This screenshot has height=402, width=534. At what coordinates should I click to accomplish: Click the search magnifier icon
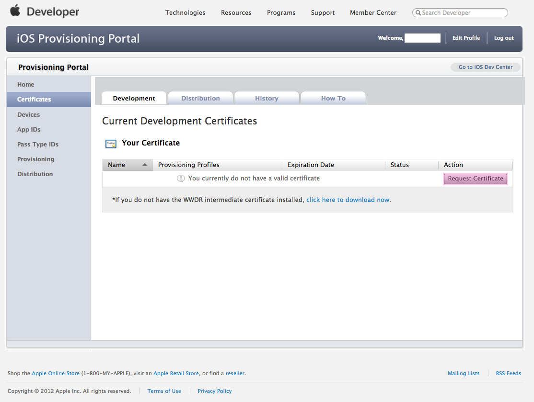pyautogui.click(x=418, y=12)
